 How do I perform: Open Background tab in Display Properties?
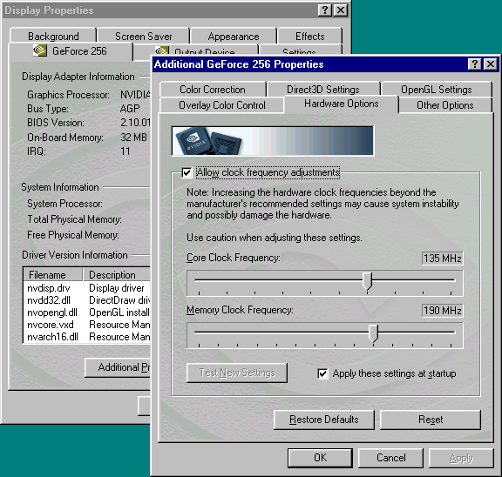click(53, 37)
